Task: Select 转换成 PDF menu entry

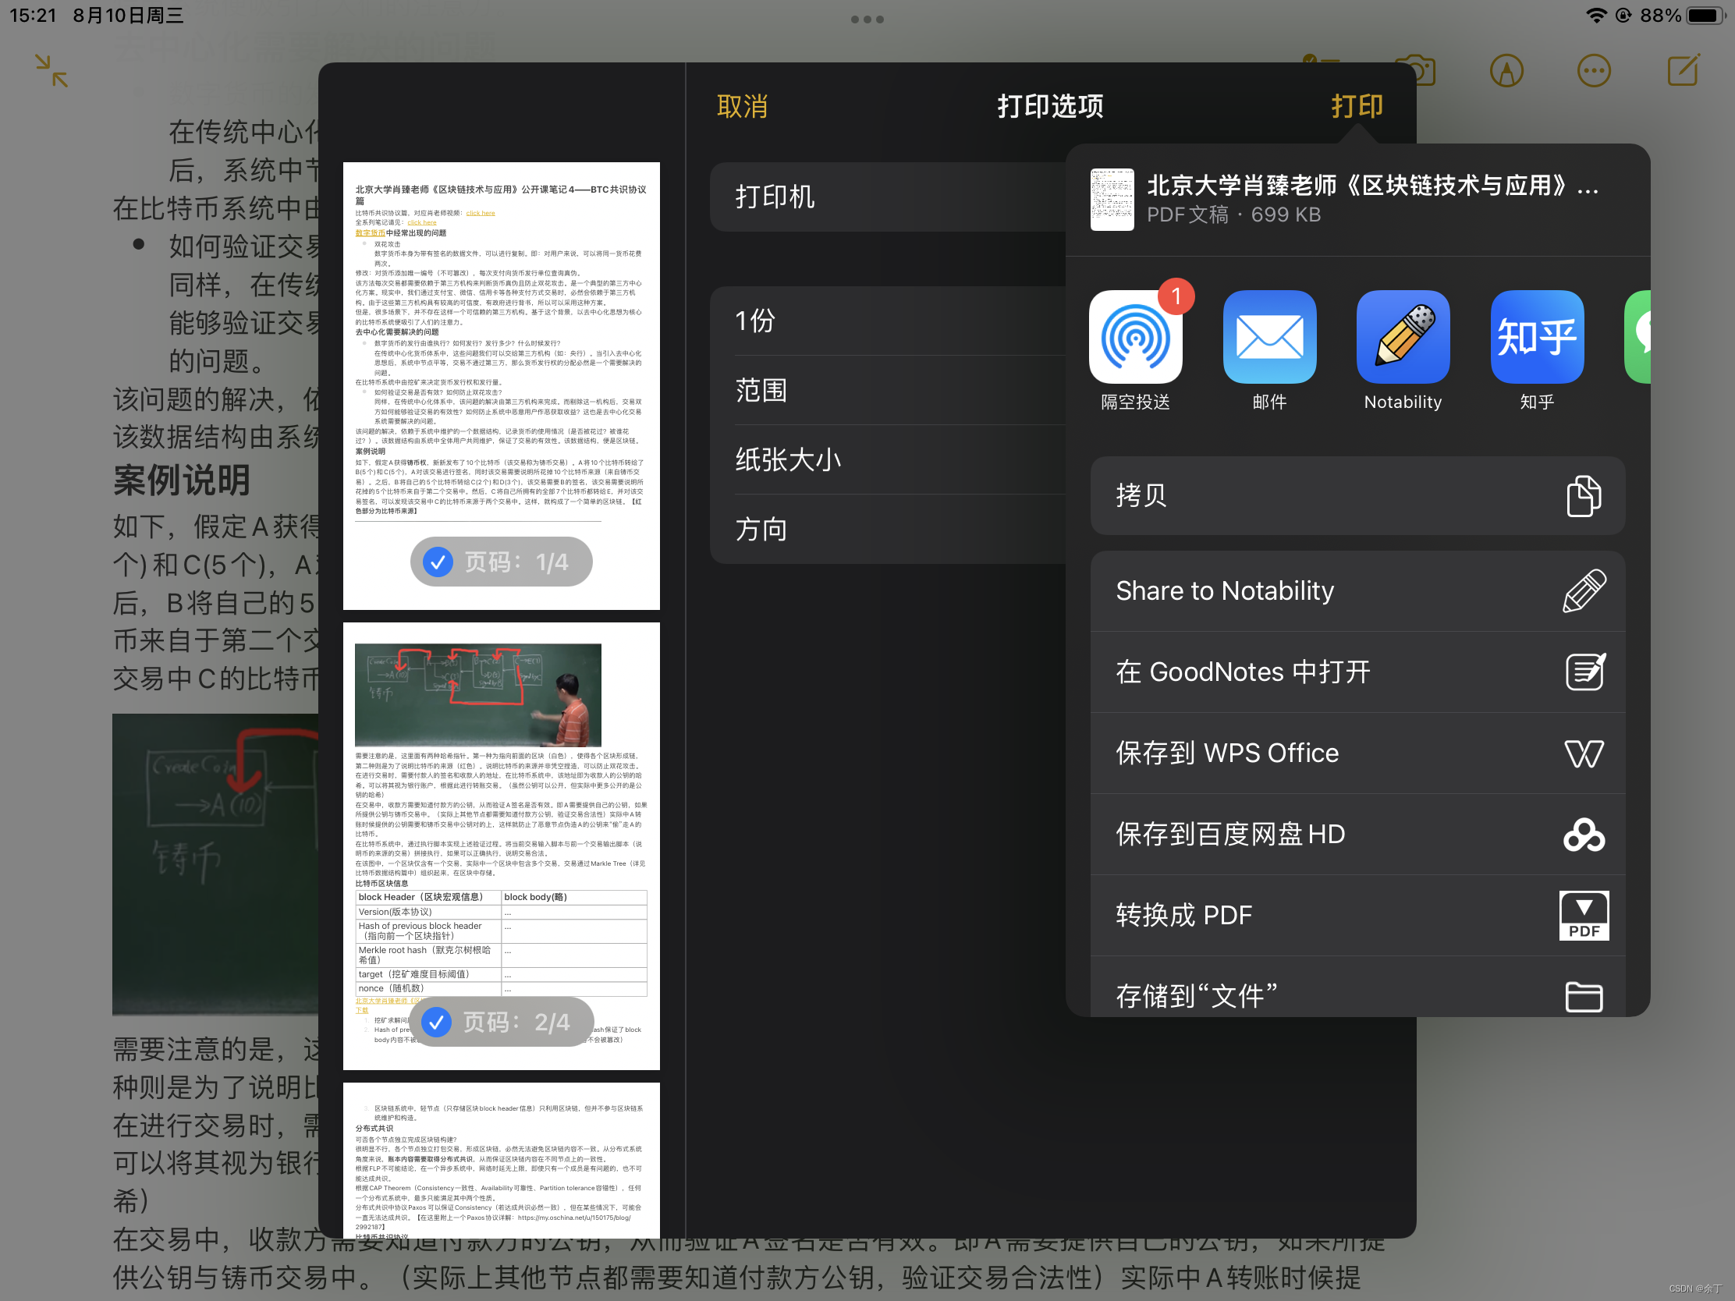Action: 1357,915
